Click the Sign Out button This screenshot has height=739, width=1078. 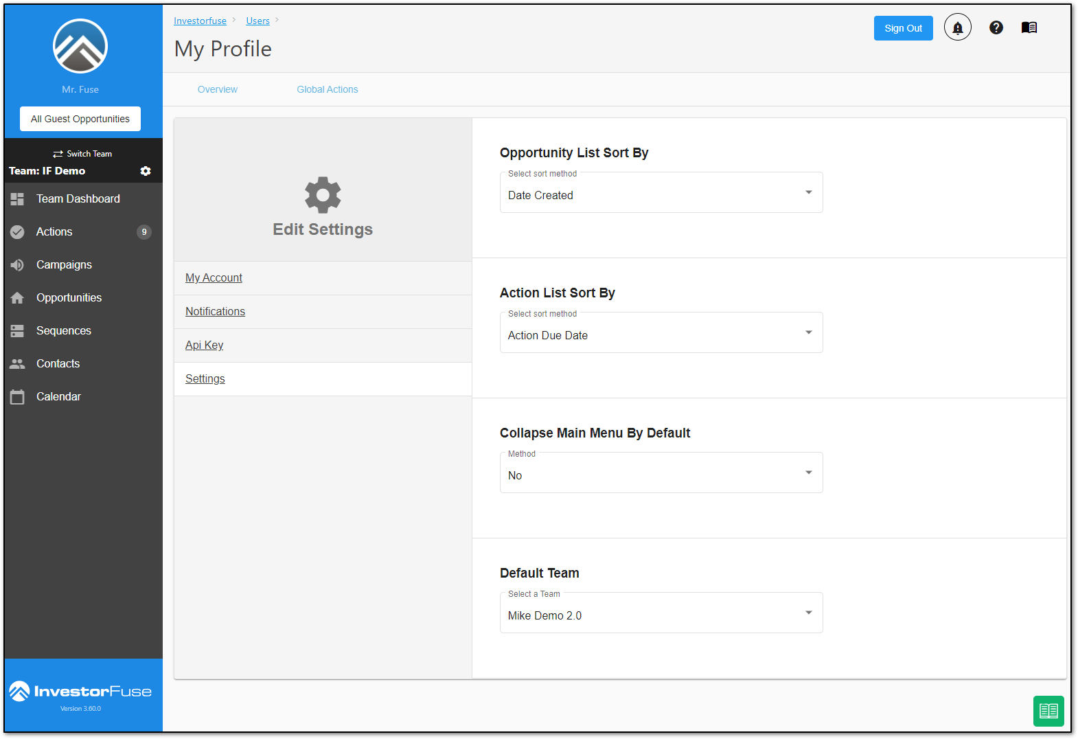(903, 28)
